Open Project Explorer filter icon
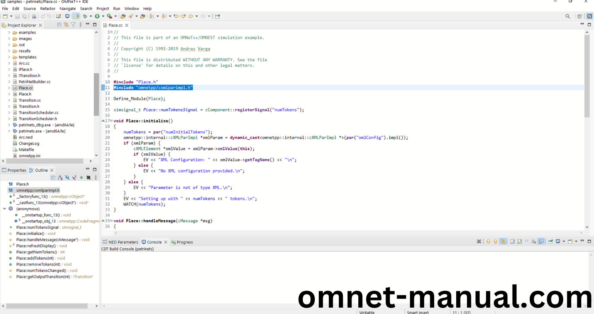This screenshot has height=314, width=594. pyautogui.click(x=73, y=25)
